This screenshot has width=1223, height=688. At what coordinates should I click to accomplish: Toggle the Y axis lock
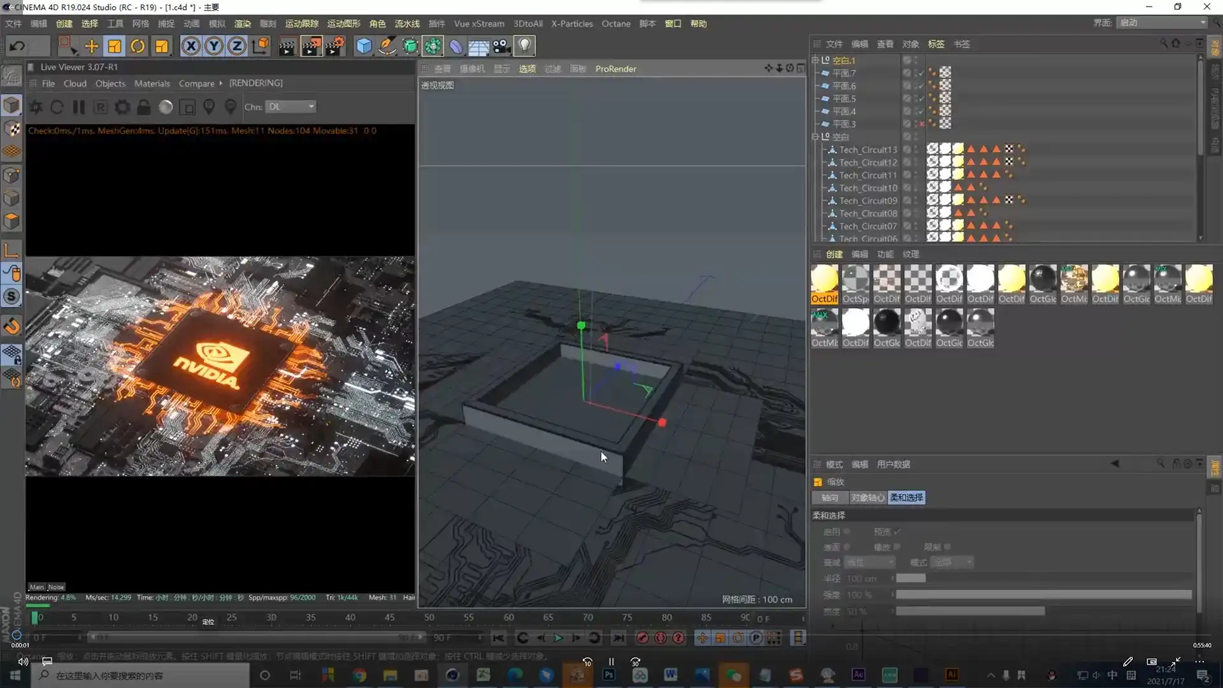click(213, 46)
